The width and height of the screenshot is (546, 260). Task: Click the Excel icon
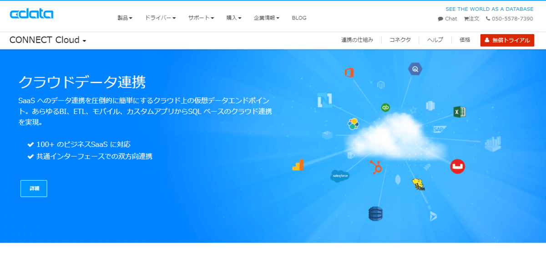coord(460,112)
